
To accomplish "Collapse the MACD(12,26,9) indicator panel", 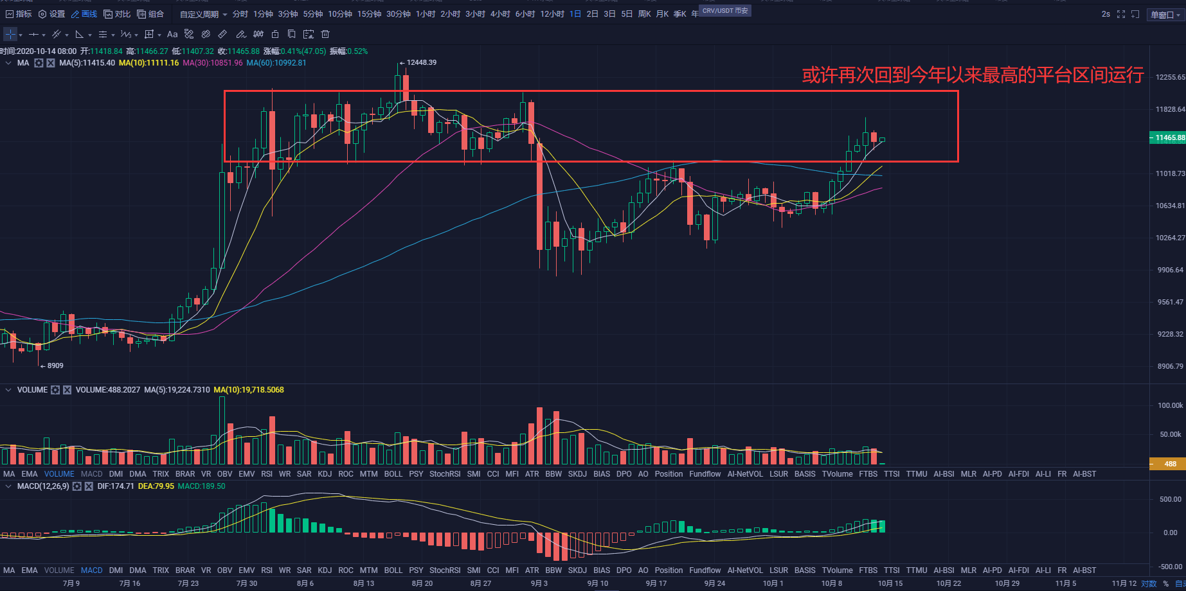I will tap(8, 486).
